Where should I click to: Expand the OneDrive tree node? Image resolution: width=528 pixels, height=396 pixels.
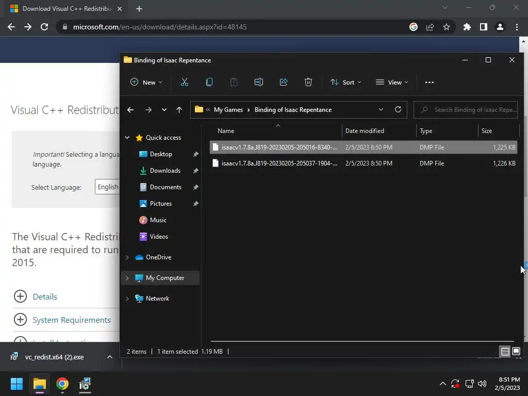pos(127,257)
